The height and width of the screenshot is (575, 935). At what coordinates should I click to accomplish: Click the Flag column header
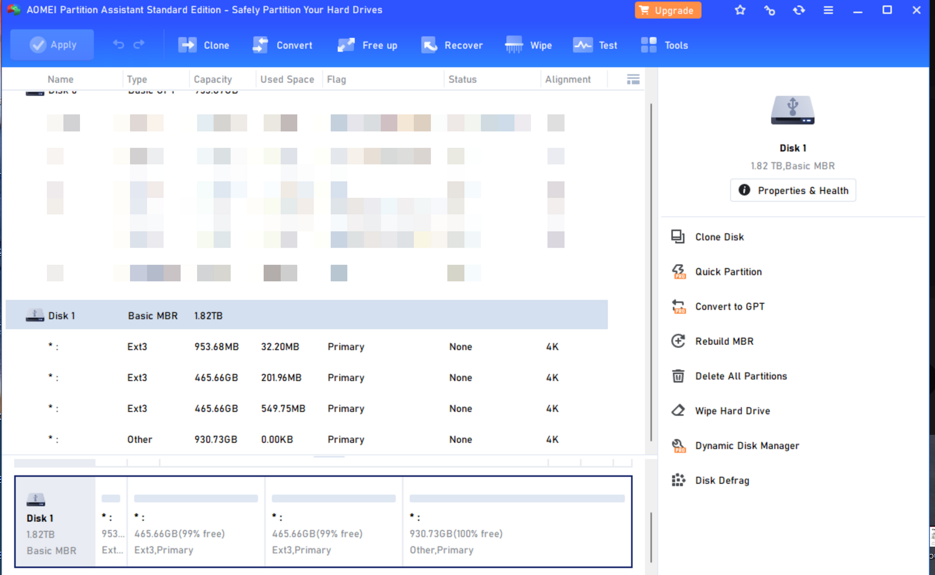tap(336, 79)
